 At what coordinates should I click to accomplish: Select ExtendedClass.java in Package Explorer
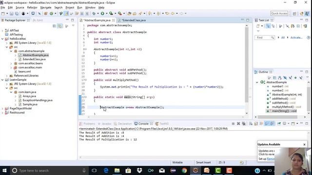[x=34, y=59]
